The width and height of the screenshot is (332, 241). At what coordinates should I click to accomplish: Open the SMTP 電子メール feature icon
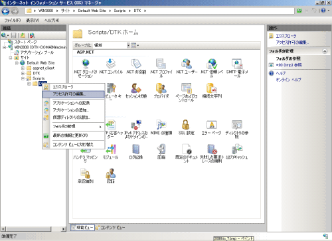coord(237,64)
